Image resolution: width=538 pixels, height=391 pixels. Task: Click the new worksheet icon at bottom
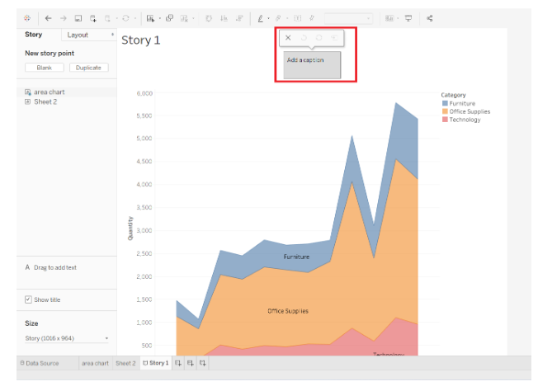tap(178, 363)
